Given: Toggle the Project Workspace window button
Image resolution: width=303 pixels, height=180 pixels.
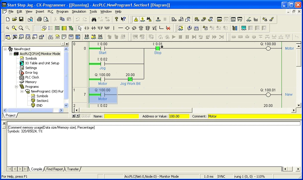Looking at the screenshot, I should point(8,37).
